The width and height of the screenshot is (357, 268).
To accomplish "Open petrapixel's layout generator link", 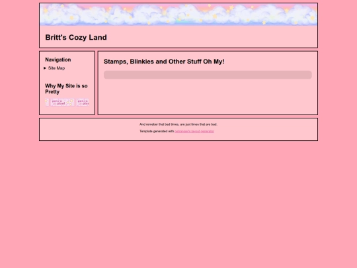I will [x=194, y=131].
